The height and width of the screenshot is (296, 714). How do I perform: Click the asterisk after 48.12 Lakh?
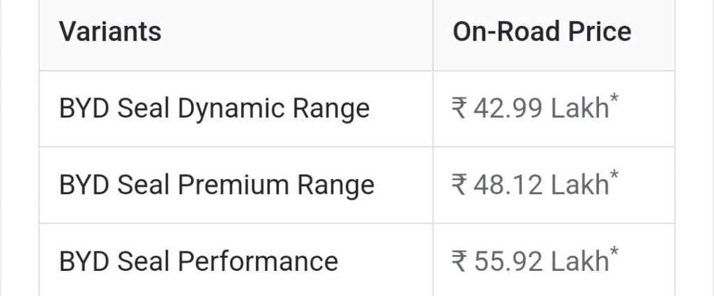tap(614, 176)
